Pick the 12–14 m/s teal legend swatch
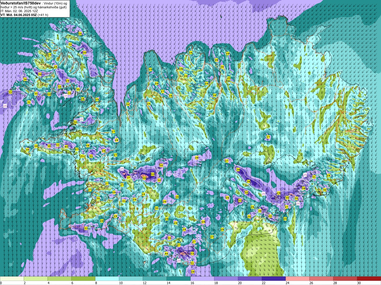 155,279
